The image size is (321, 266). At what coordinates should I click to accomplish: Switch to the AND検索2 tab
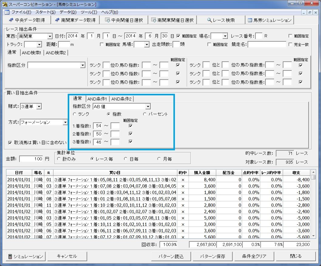point(56,53)
